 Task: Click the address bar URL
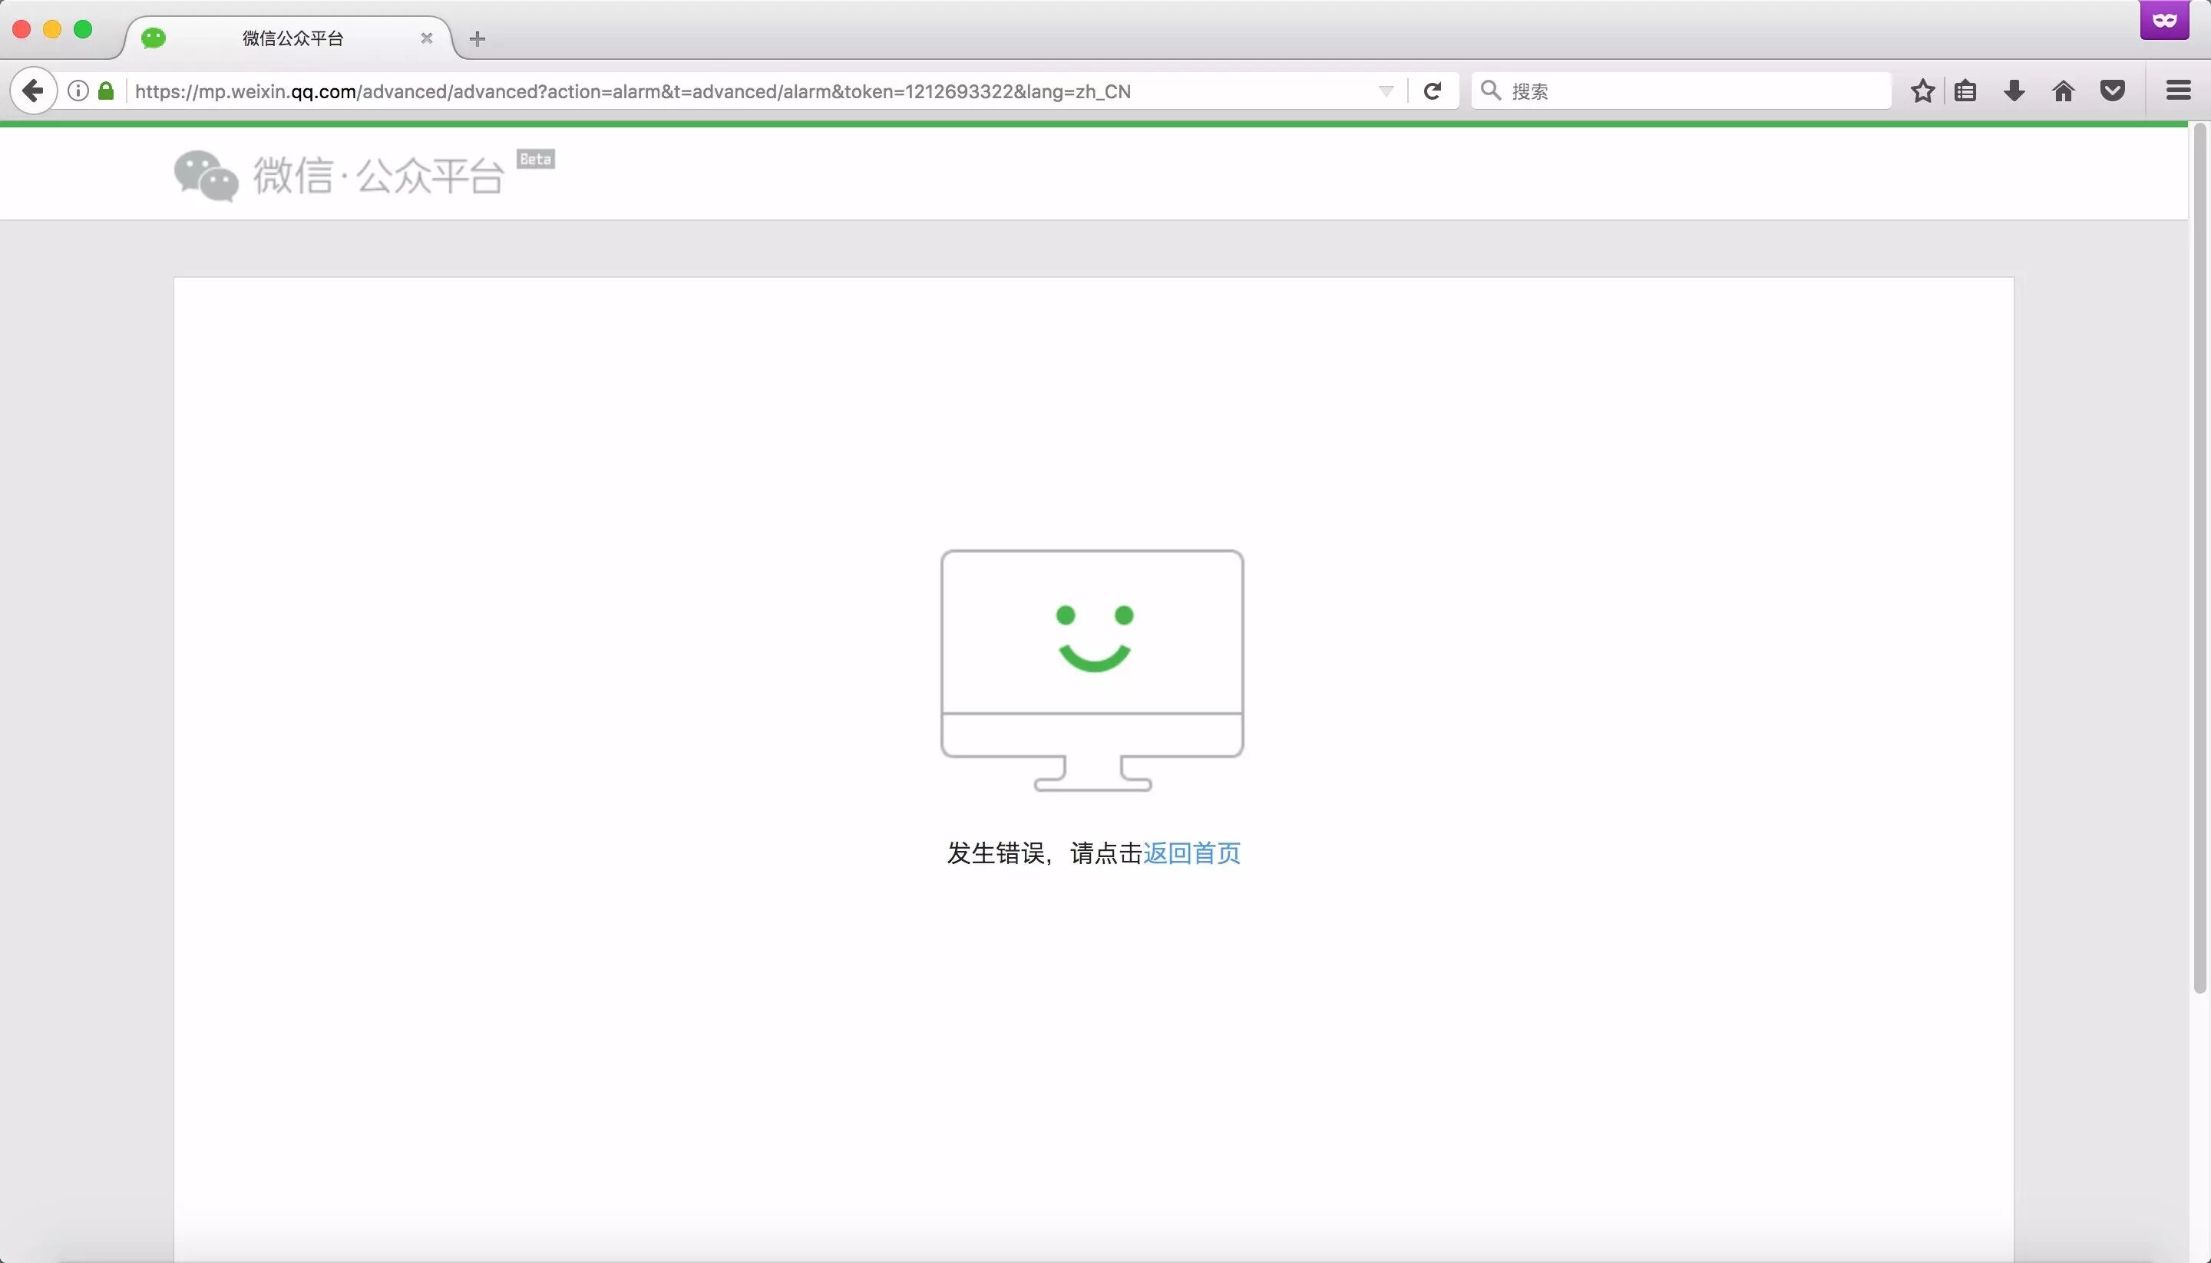[633, 91]
